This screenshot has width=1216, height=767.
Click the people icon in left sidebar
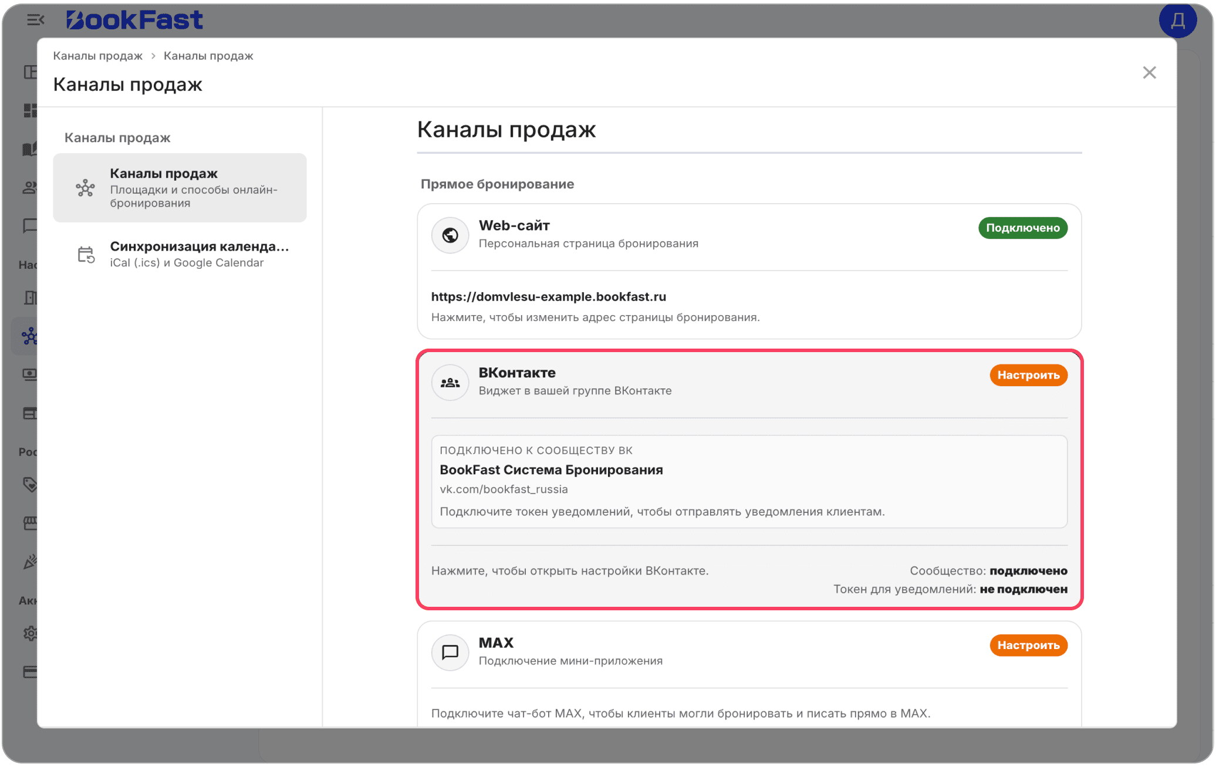coord(30,188)
